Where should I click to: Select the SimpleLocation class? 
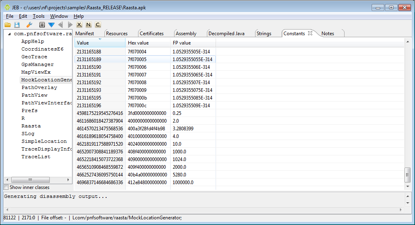pos(44,141)
